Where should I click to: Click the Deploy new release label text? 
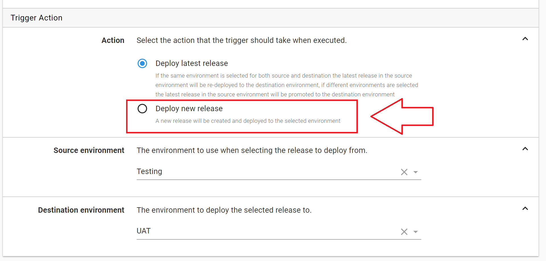coord(189,108)
